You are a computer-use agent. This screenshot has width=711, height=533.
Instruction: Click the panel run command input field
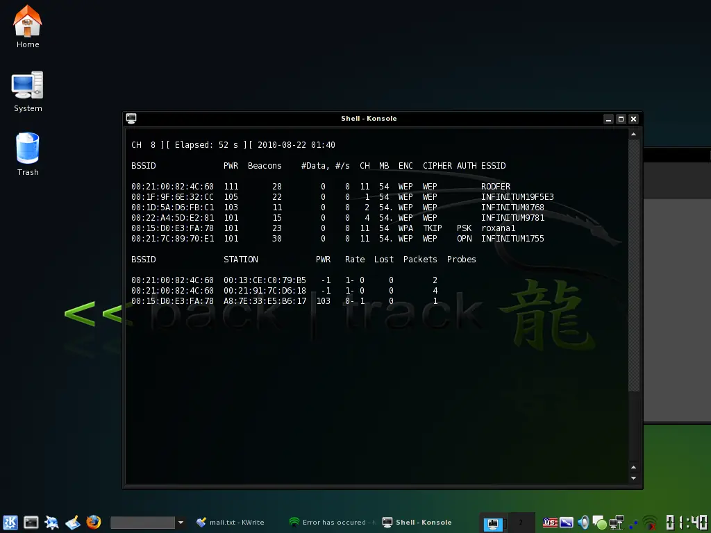coord(142,523)
